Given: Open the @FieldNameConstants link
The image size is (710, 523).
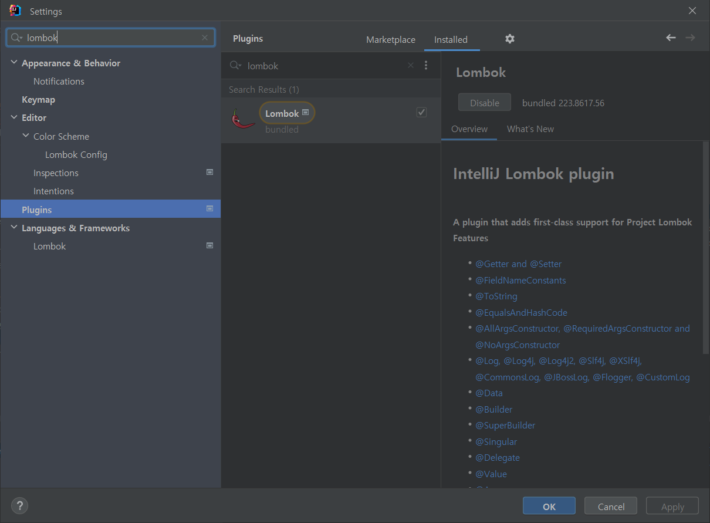Looking at the screenshot, I should pos(520,281).
